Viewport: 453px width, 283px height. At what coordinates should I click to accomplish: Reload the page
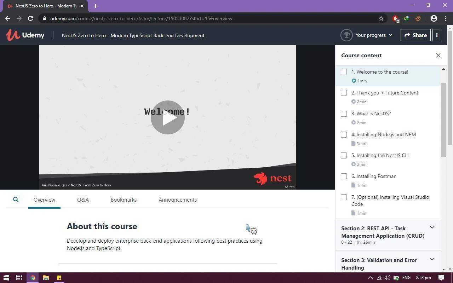[30, 18]
